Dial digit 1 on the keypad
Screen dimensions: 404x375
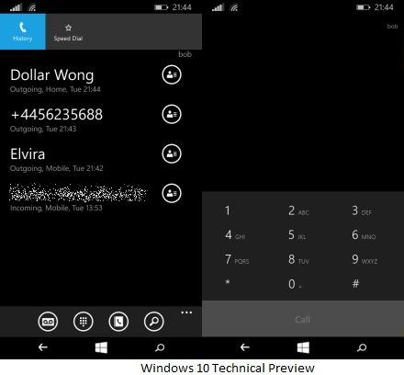tap(228, 210)
